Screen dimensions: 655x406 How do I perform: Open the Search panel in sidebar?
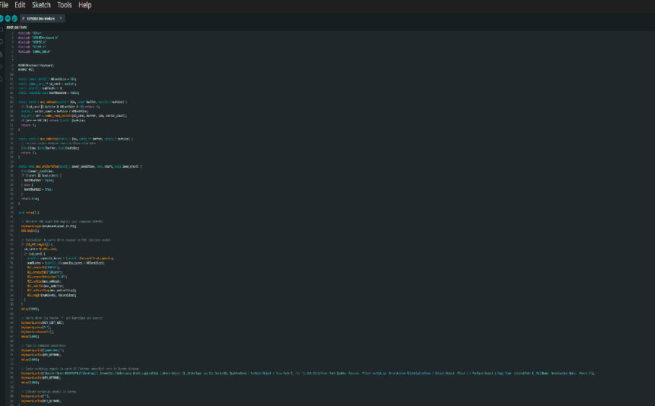point(1,79)
